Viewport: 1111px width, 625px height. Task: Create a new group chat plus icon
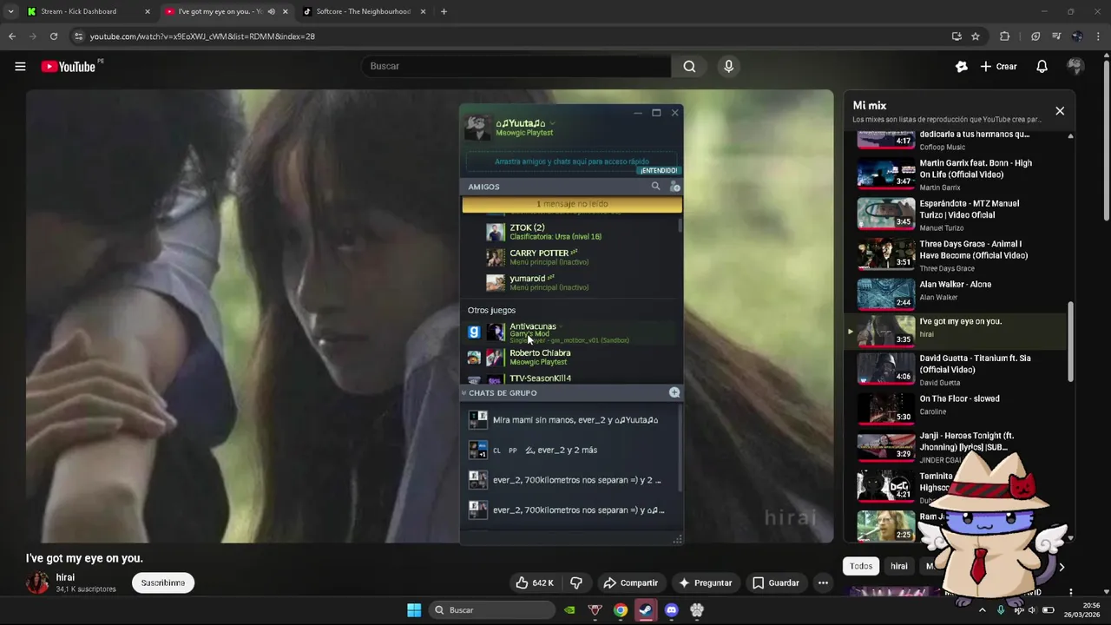(674, 392)
